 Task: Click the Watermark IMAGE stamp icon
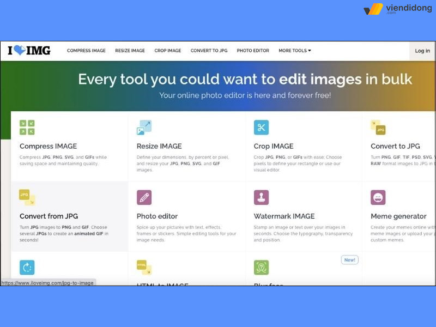261,197
